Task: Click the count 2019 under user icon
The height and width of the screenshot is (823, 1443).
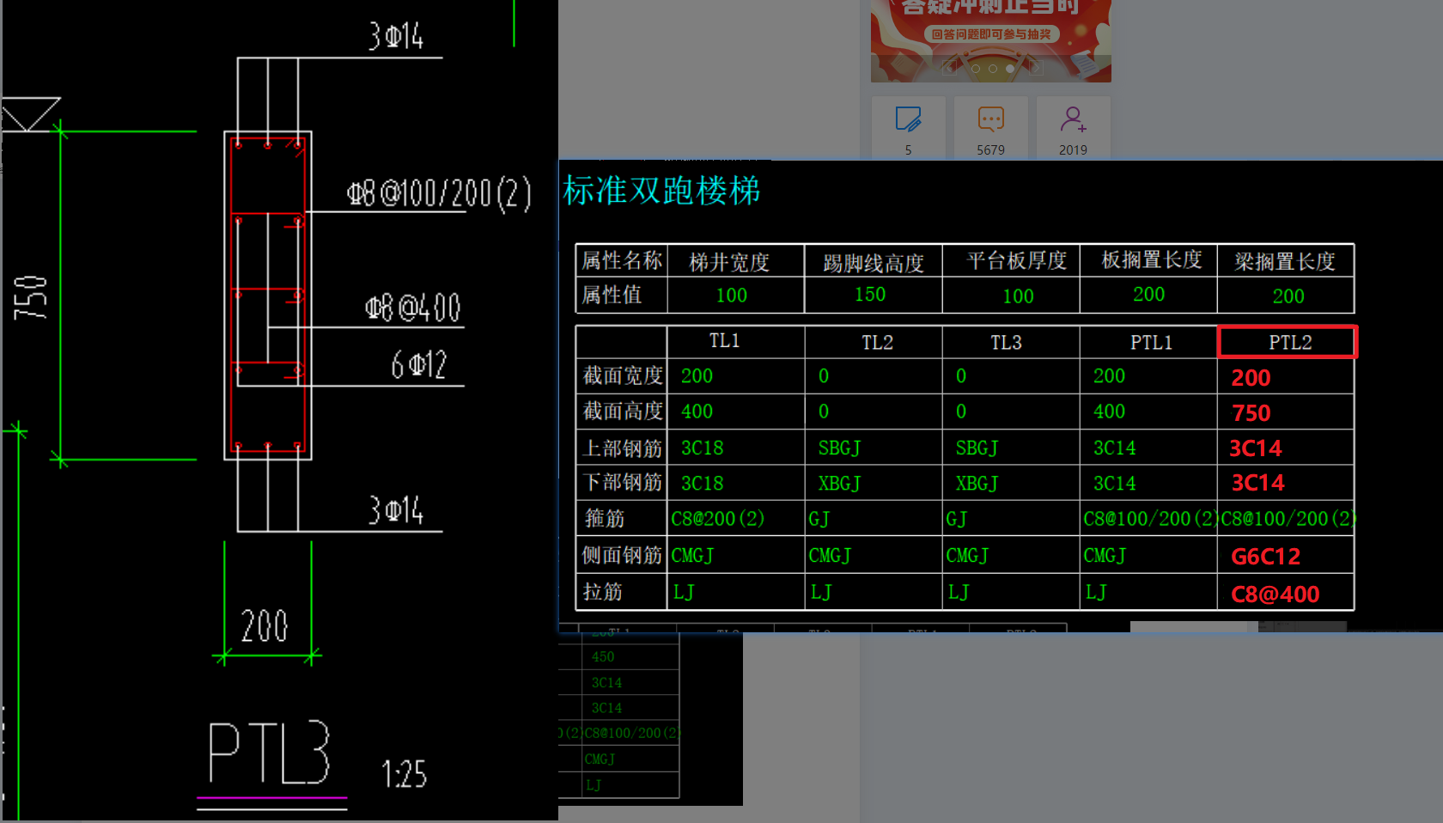Action: tap(1073, 149)
